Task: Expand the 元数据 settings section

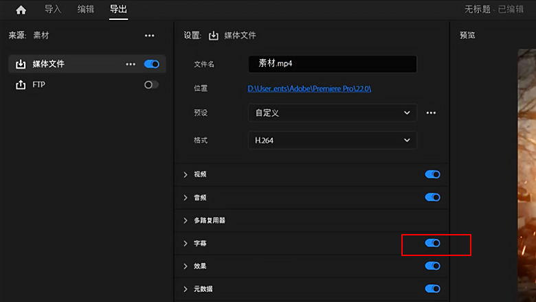Action: [x=186, y=289]
